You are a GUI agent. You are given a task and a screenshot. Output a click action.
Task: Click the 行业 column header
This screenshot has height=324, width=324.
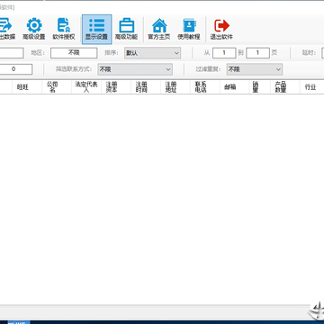pos(312,87)
